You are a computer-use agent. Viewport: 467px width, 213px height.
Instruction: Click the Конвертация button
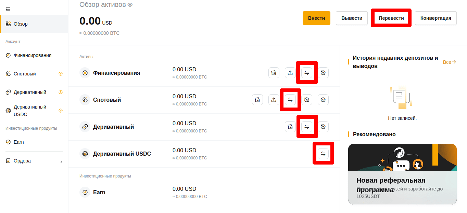point(436,18)
